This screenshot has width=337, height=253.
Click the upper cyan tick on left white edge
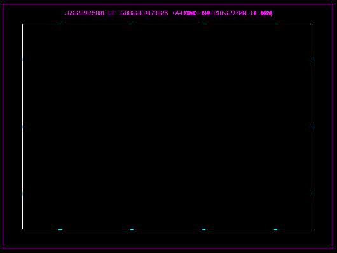22,60
